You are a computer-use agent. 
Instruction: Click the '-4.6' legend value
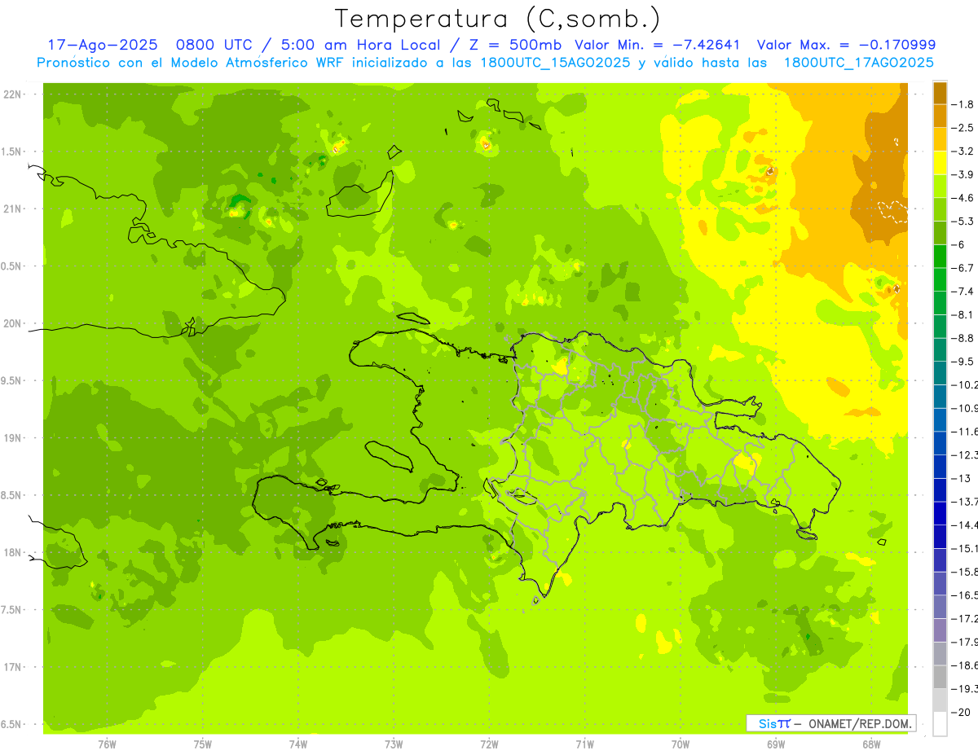click(x=963, y=198)
